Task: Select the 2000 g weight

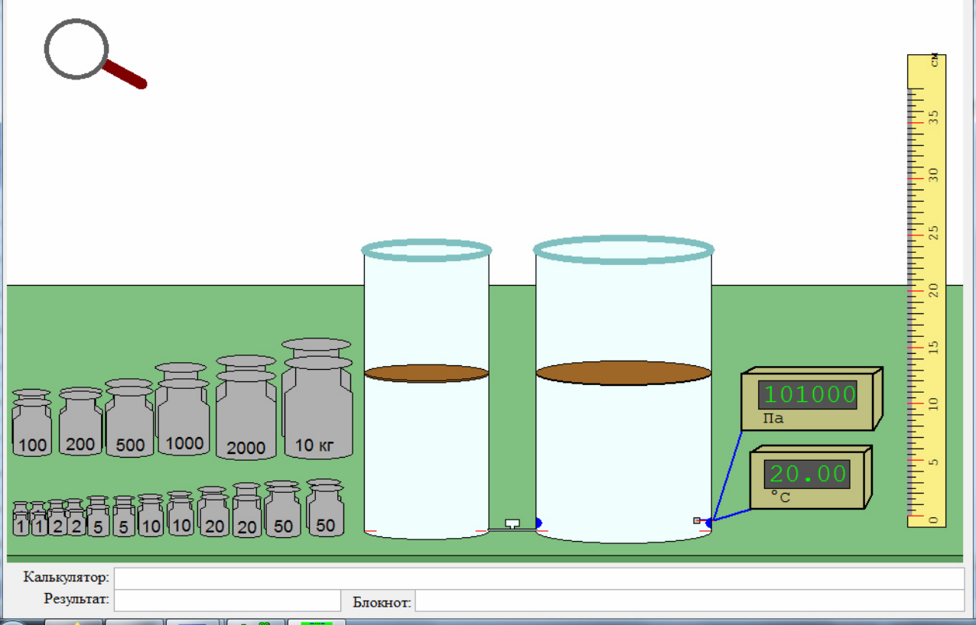Action: [x=246, y=407]
